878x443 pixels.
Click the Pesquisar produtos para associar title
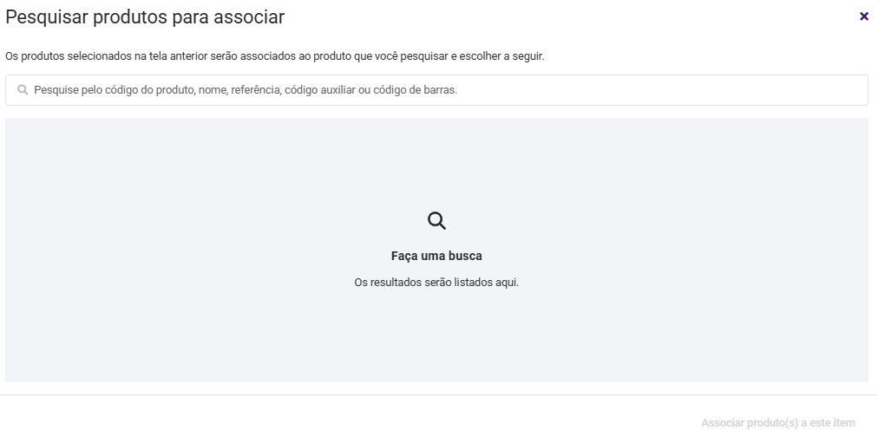point(145,16)
